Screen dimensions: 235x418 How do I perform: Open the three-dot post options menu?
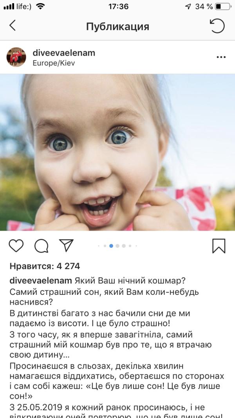221,57
